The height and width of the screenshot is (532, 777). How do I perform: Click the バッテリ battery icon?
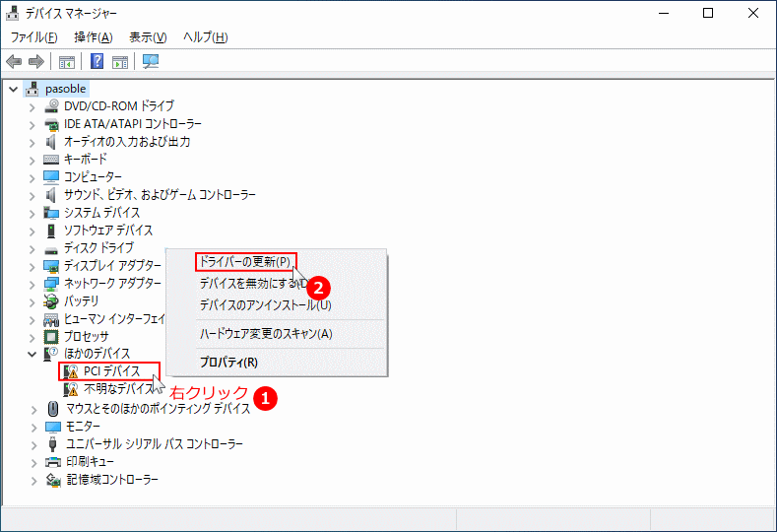(51, 300)
